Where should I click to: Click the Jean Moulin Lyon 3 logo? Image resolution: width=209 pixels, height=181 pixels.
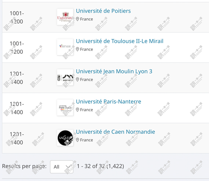point(65,77)
